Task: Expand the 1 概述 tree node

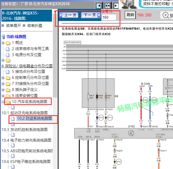Action: (x=3, y=43)
